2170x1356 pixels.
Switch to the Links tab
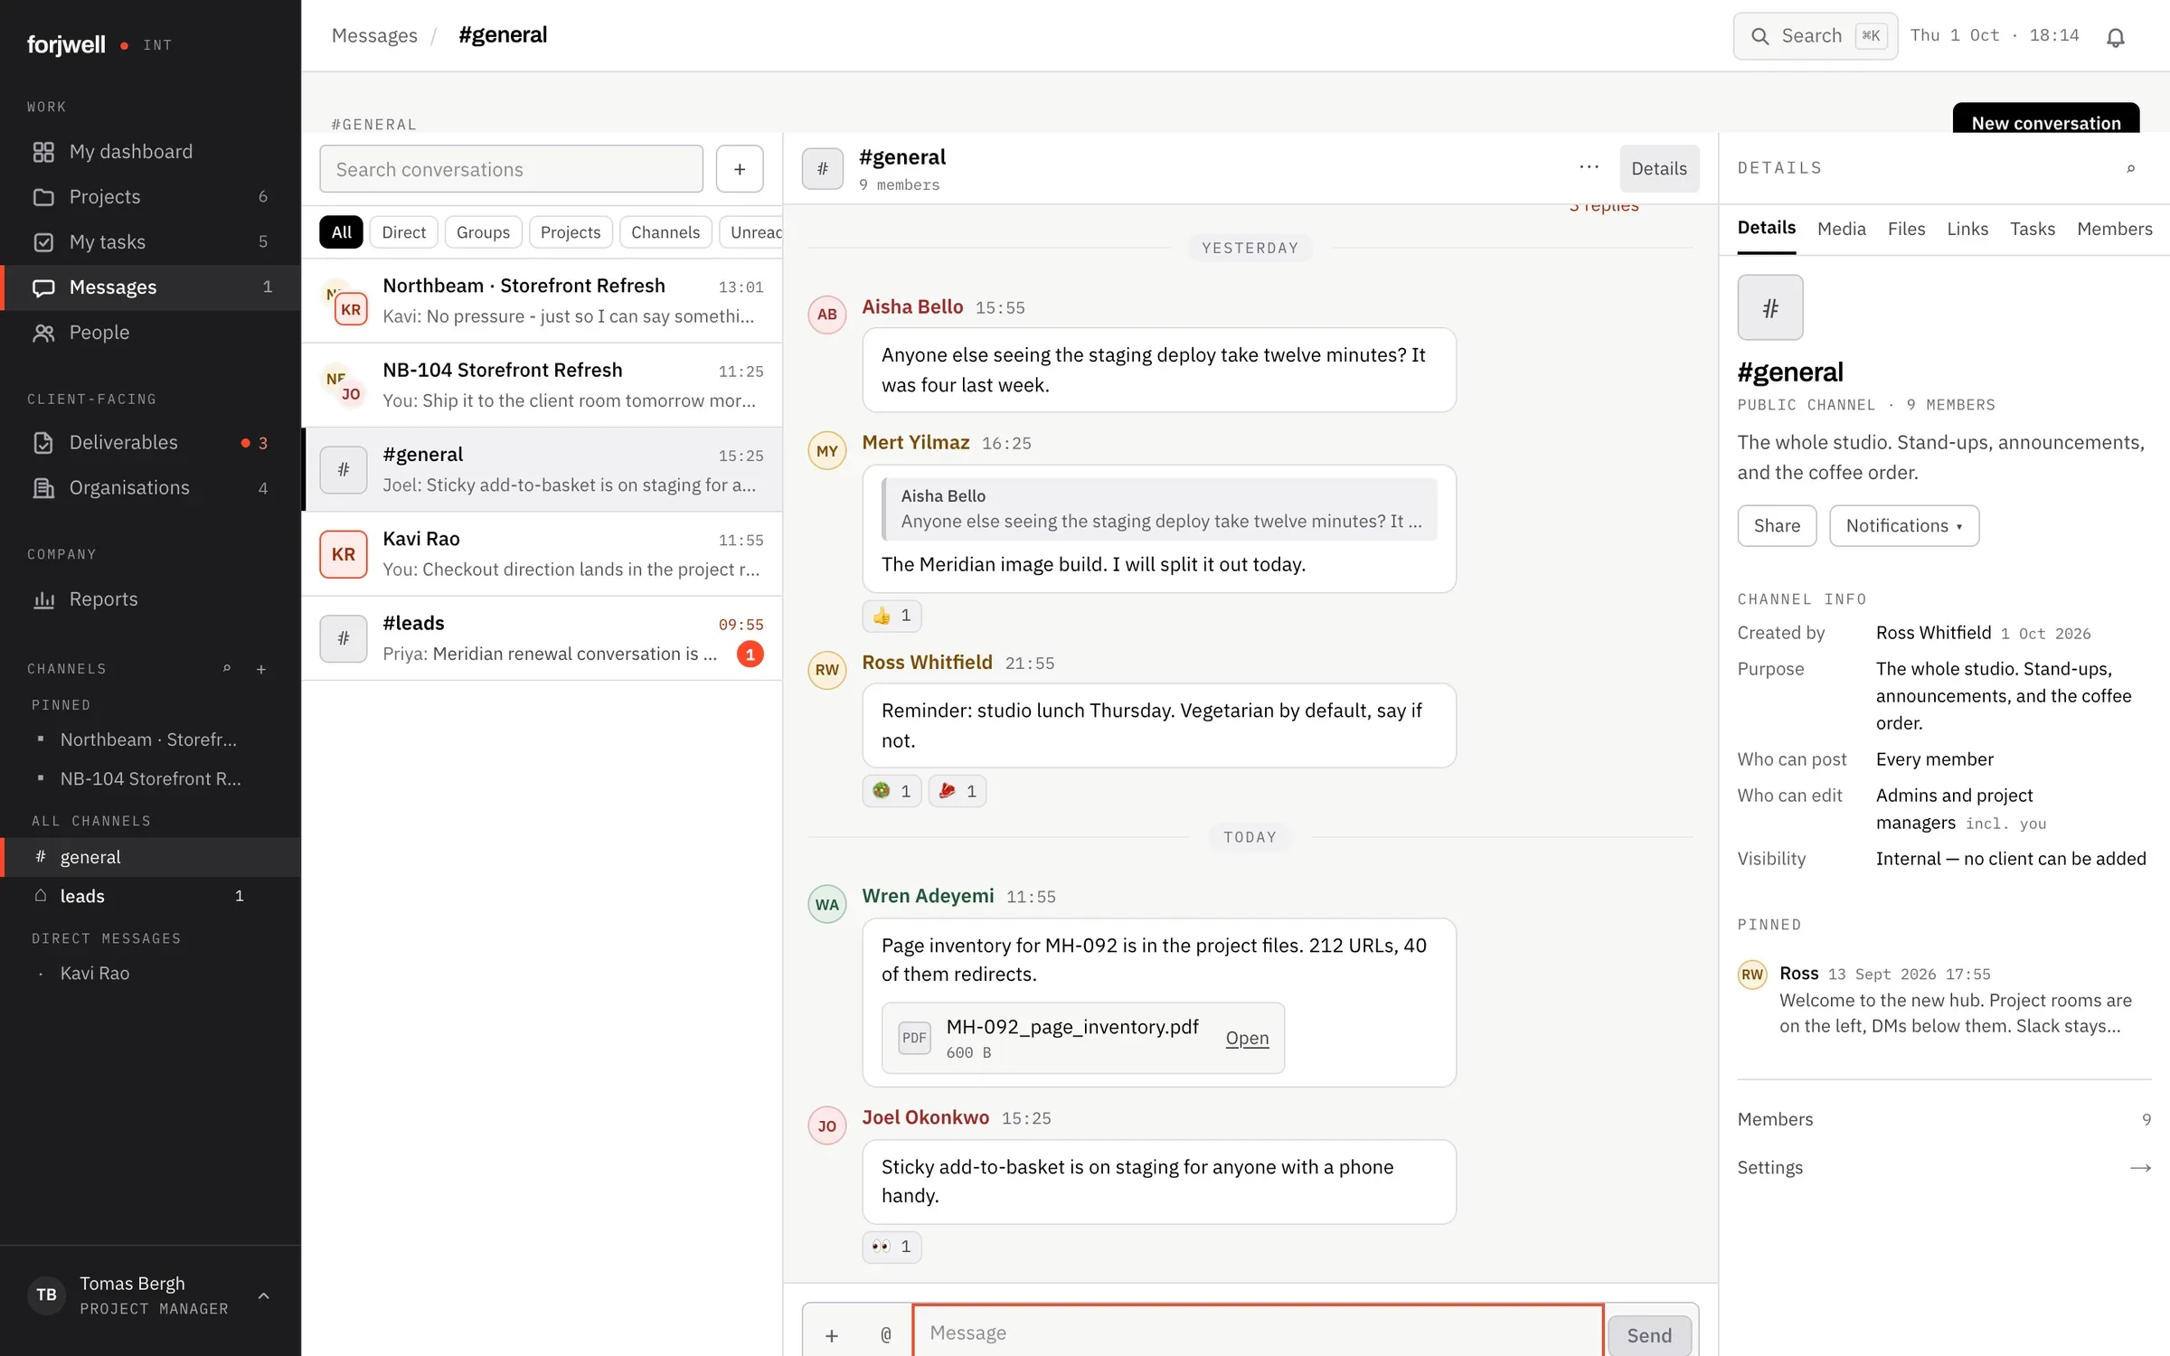pos(1967,229)
